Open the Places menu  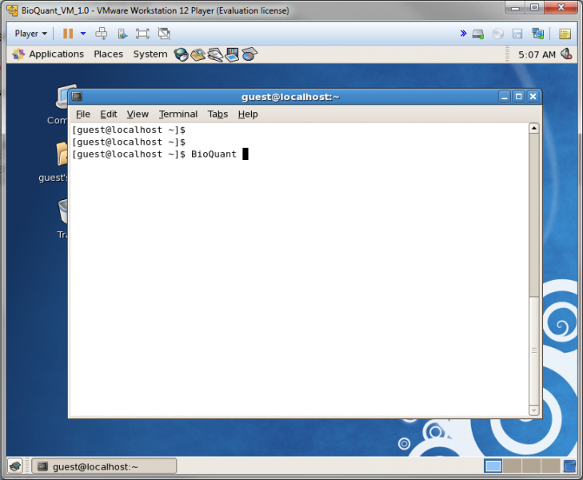(x=108, y=54)
